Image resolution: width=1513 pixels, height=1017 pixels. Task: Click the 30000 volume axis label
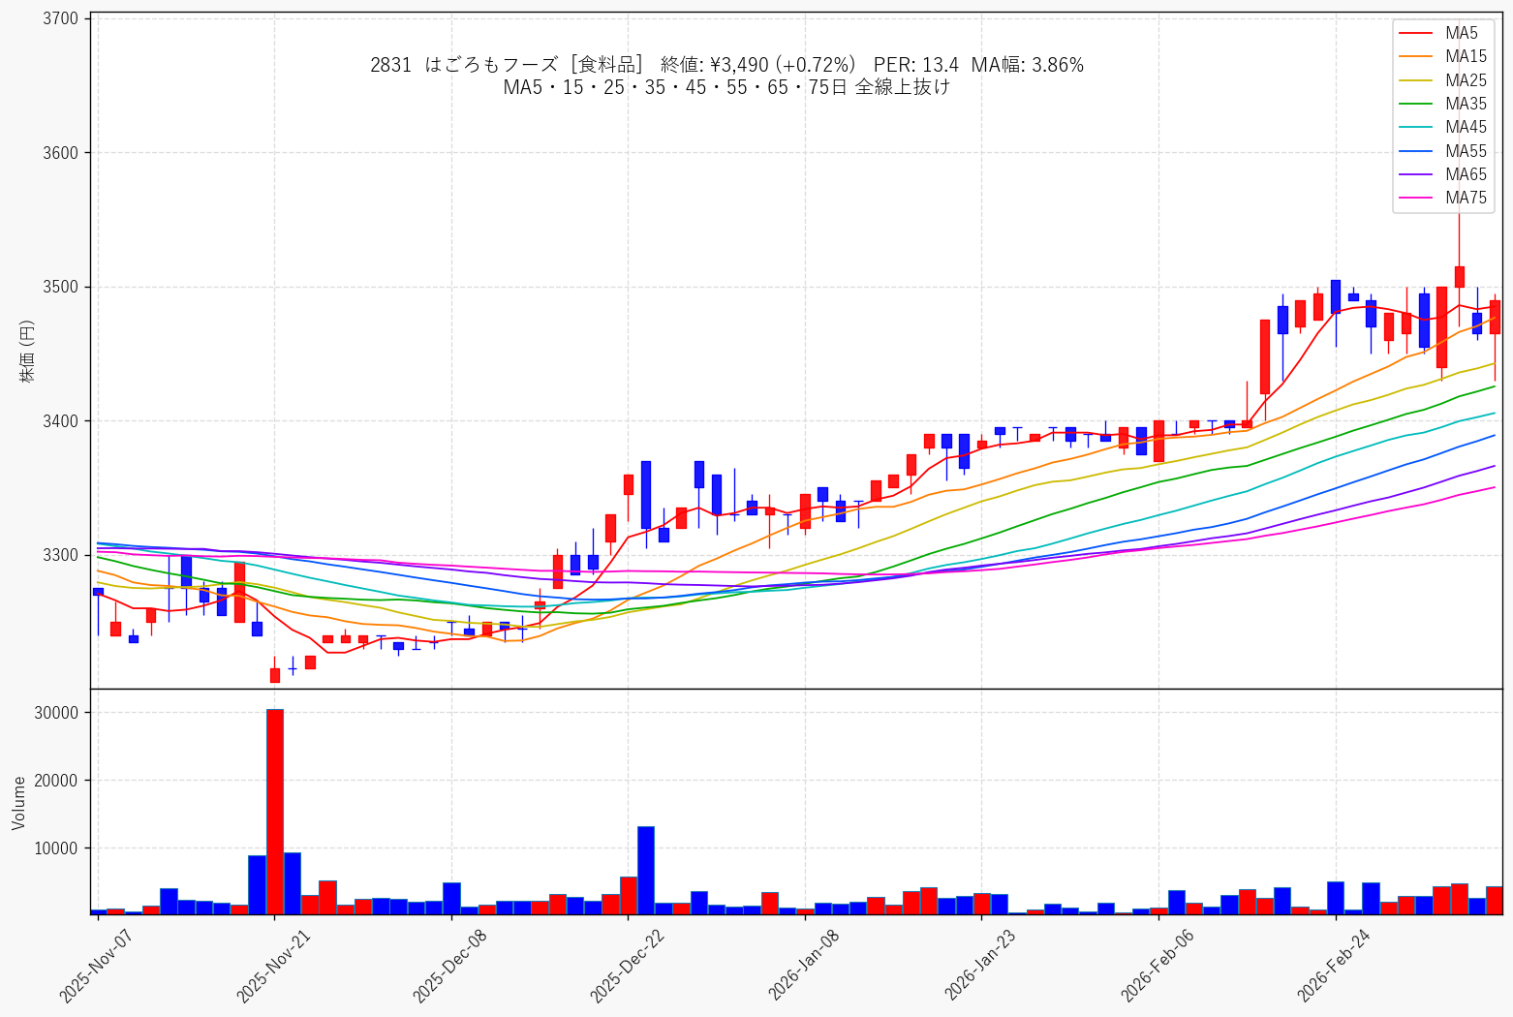pos(58,713)
